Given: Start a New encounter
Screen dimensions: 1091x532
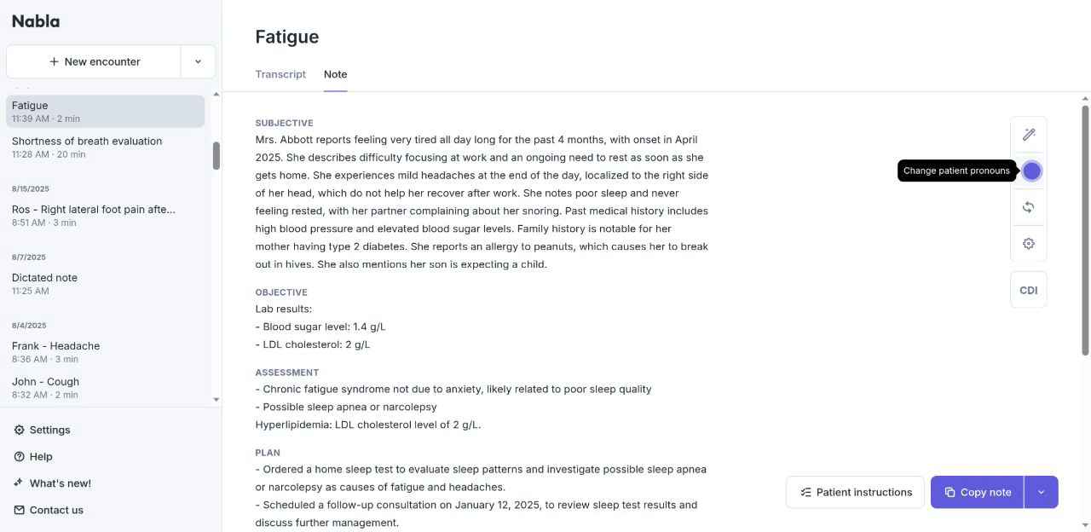Looking at the screenshot, I should coord(94,61).
